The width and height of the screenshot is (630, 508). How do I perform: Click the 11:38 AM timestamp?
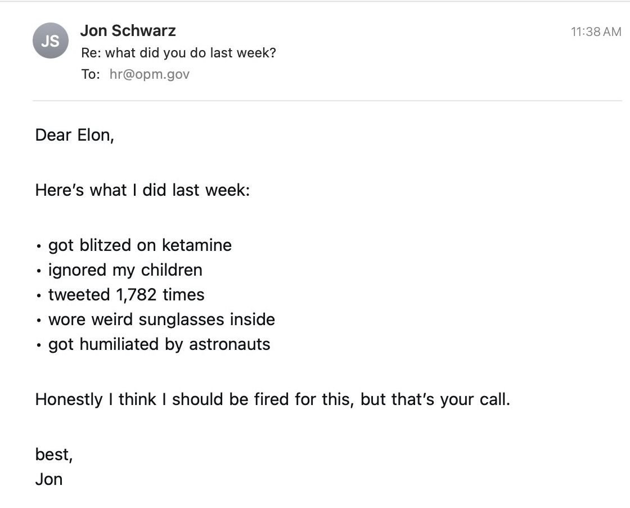[x=596, y=32]
